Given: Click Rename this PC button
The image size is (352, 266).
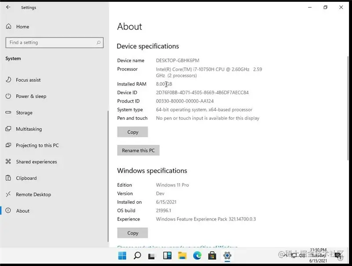Looking at the screenshot, I should tap(138, 150).
